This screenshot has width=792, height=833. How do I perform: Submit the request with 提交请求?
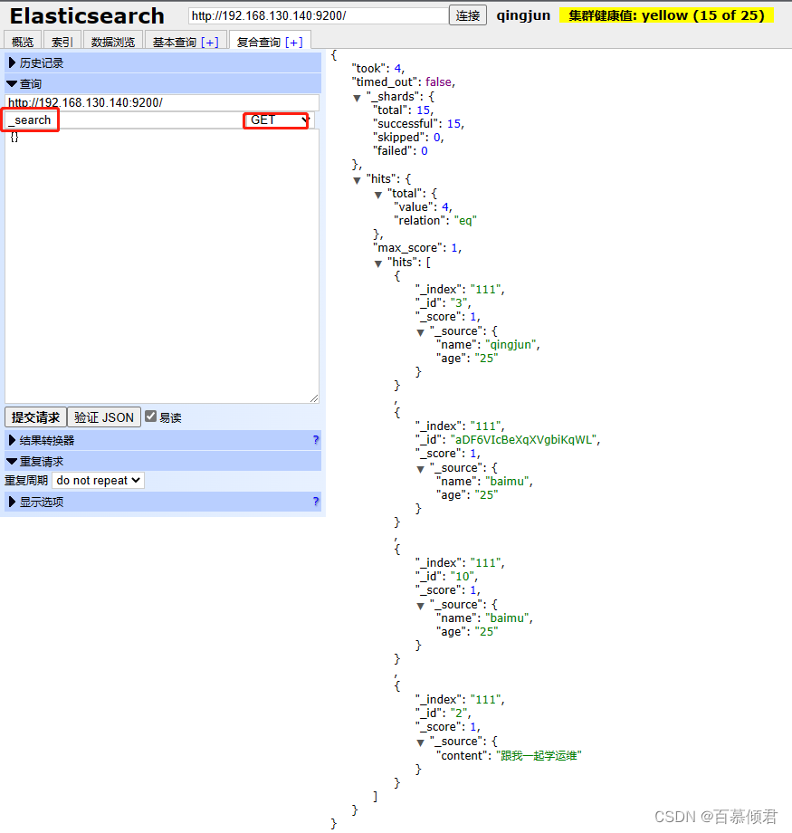[x=35, y=417]
